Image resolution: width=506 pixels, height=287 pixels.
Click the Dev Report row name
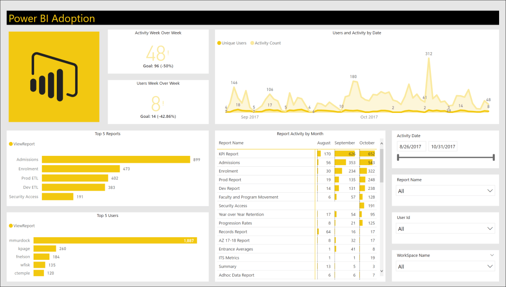tap(229, 188)
